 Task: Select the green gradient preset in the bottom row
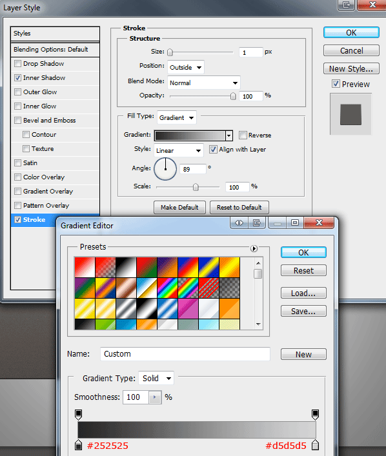pos(105,324)
